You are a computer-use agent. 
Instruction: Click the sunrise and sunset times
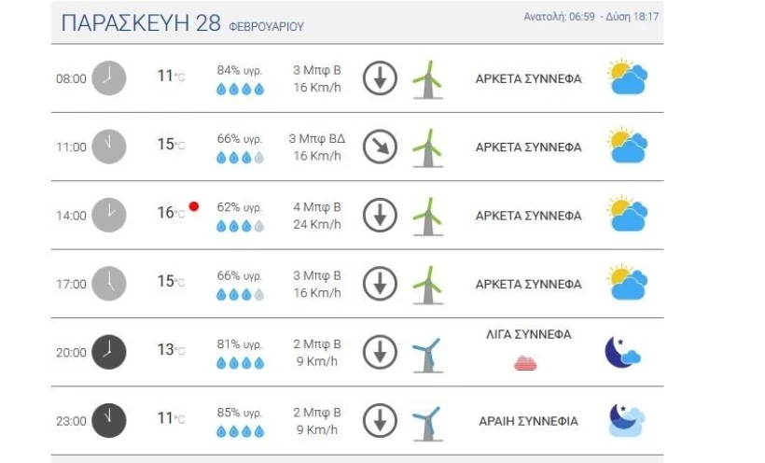pyautogui.click(x=591, y=17)
